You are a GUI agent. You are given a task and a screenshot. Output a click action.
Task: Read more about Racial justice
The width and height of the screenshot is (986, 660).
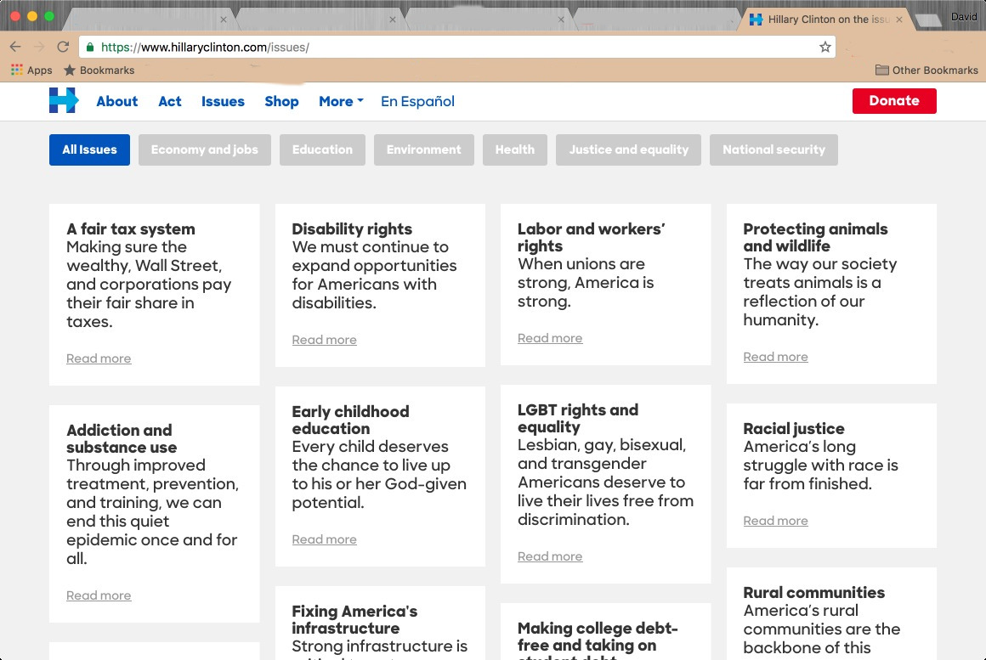775,521
